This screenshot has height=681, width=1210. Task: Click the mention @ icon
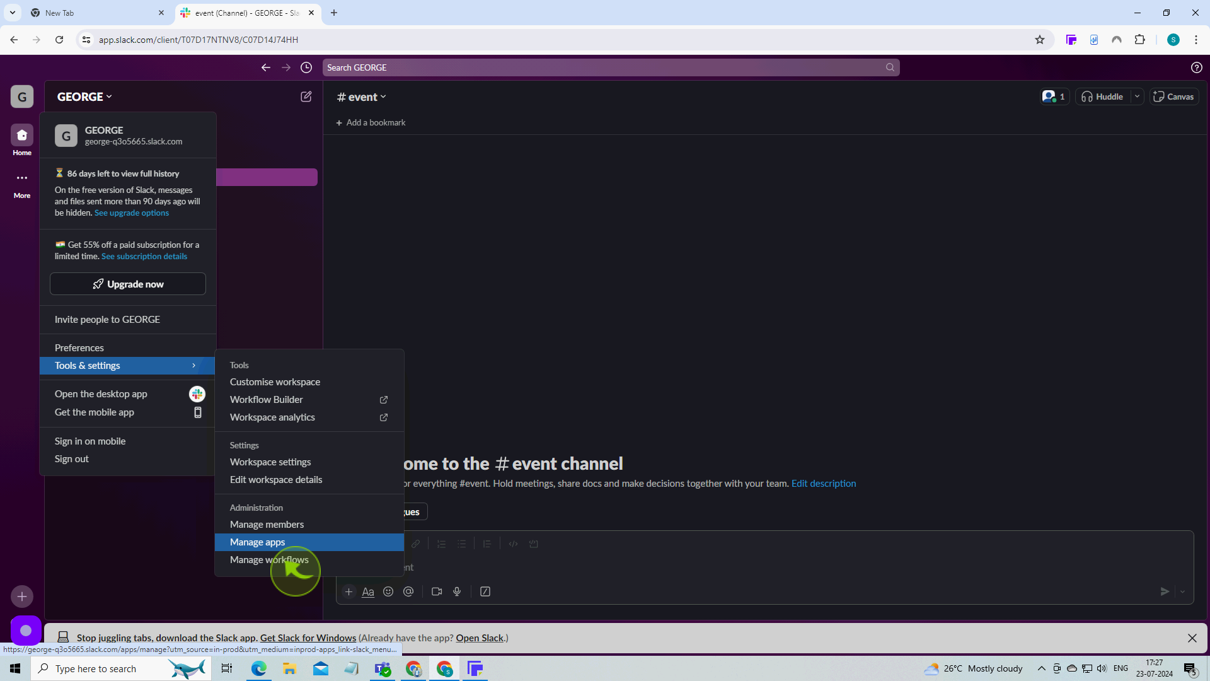408,591
